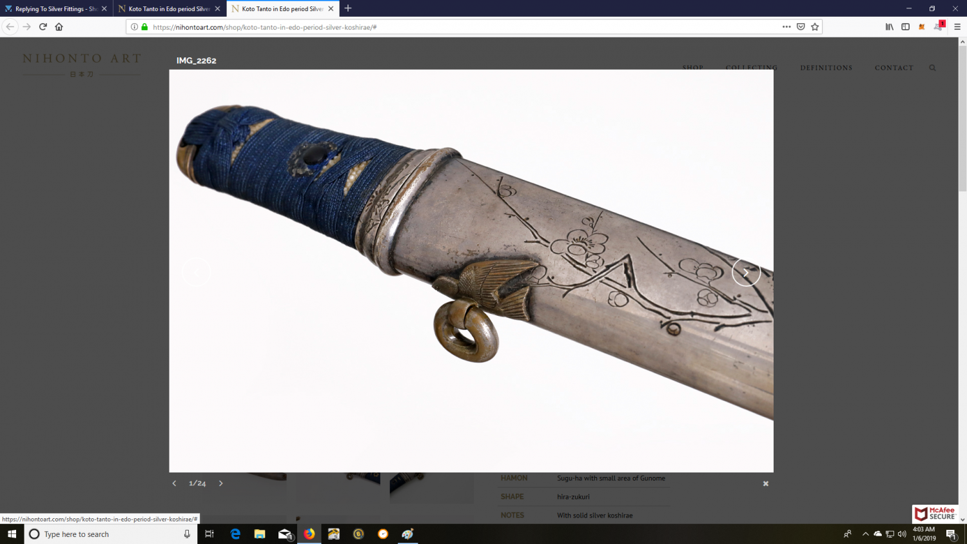Click small previous arrow beside 1/24 counter
967x544 pixels.
pyautogui.click(x=174, y=483)
